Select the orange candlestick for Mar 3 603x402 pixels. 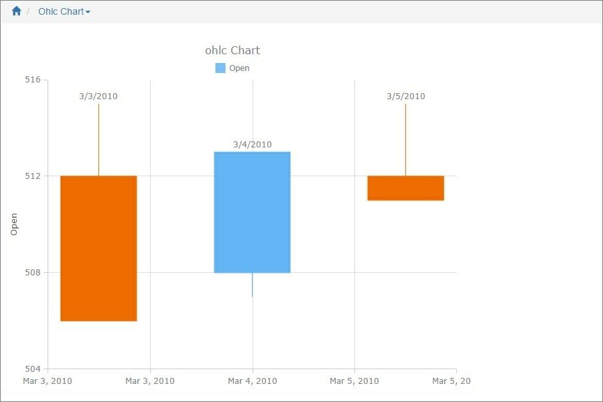click(x=98, y=248)
